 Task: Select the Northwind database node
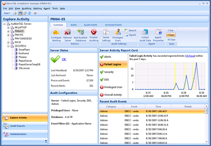point(24,54)
